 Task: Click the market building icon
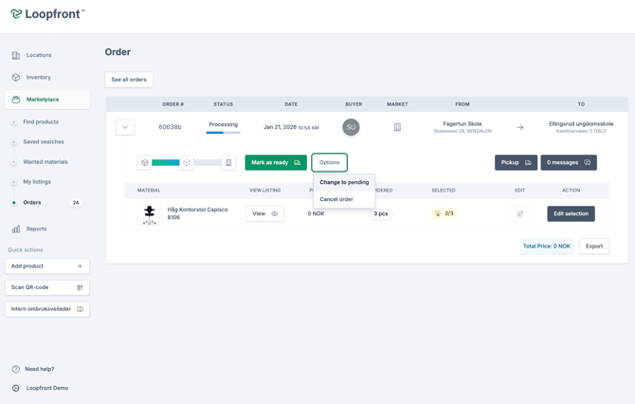(x=397, y=127)
